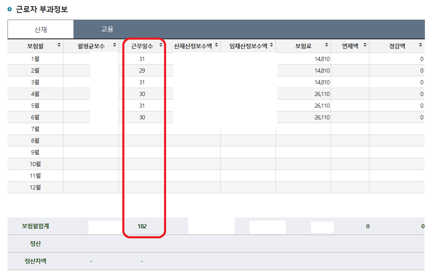Click 근무일수 value in 4월 row
Viewport: 432px width, 278px height.
tap(142, 94)
